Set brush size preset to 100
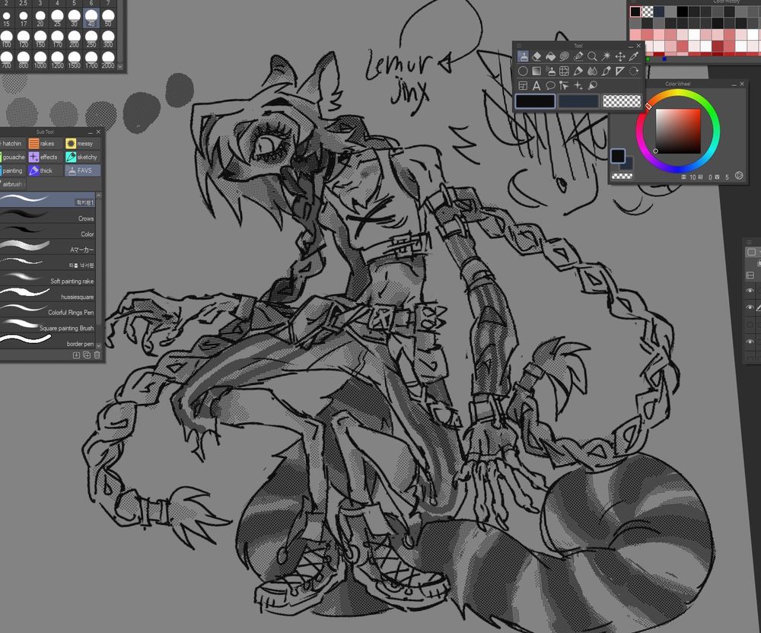The height and width of the screenshot is (633, 761). click(x=6, y=39)
